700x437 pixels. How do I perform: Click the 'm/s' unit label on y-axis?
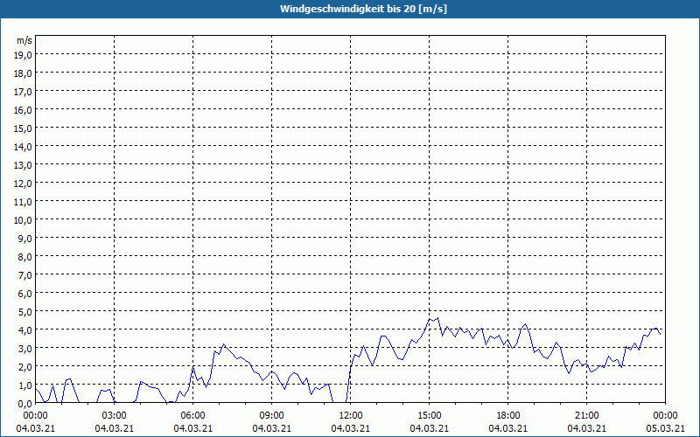[x=24, y=40]
